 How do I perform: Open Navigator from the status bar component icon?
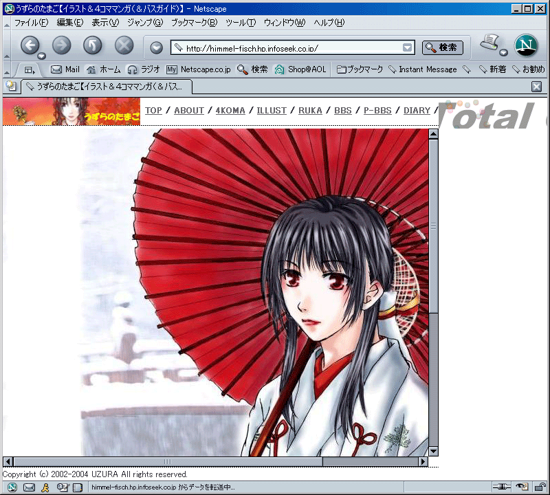[x=12, y=487]
